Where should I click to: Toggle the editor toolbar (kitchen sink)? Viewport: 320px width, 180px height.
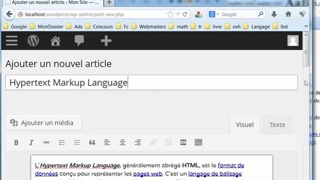pyautogui.click(x=198, y=142)
